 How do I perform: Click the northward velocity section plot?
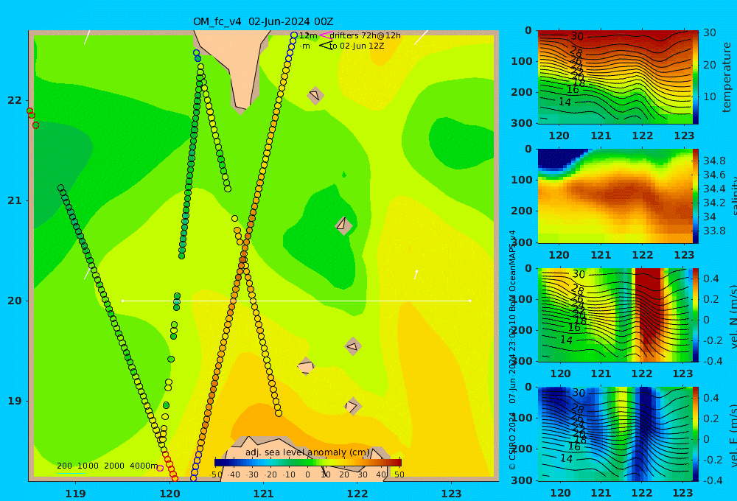(615, 315)
